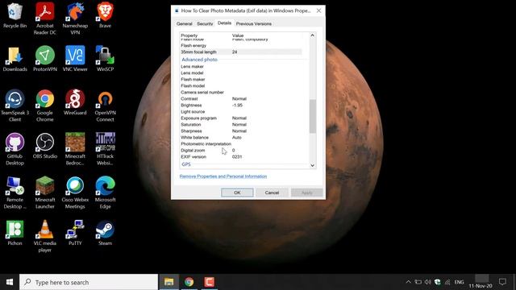Select the Brightness property row

(x=241, y=106)
